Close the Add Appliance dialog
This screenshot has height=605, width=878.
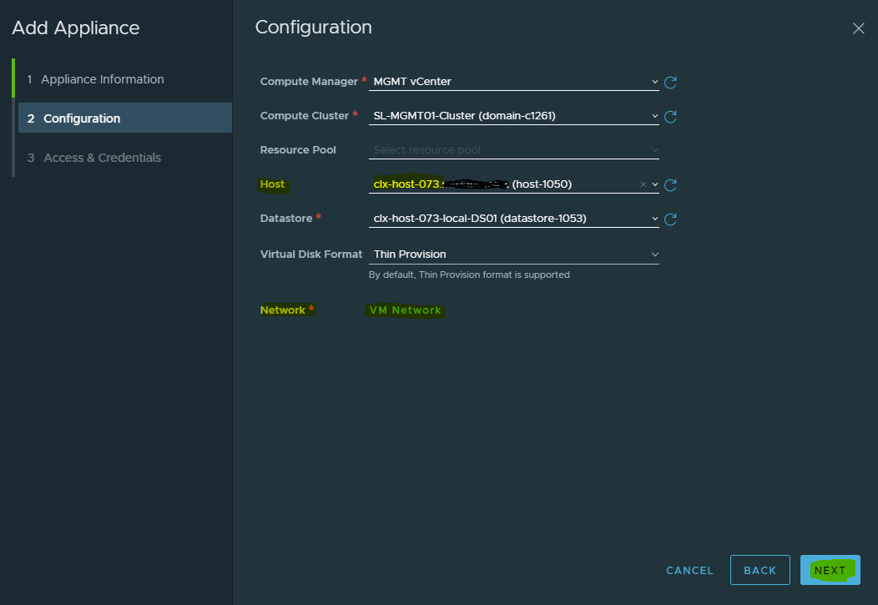tap(859, 28)
